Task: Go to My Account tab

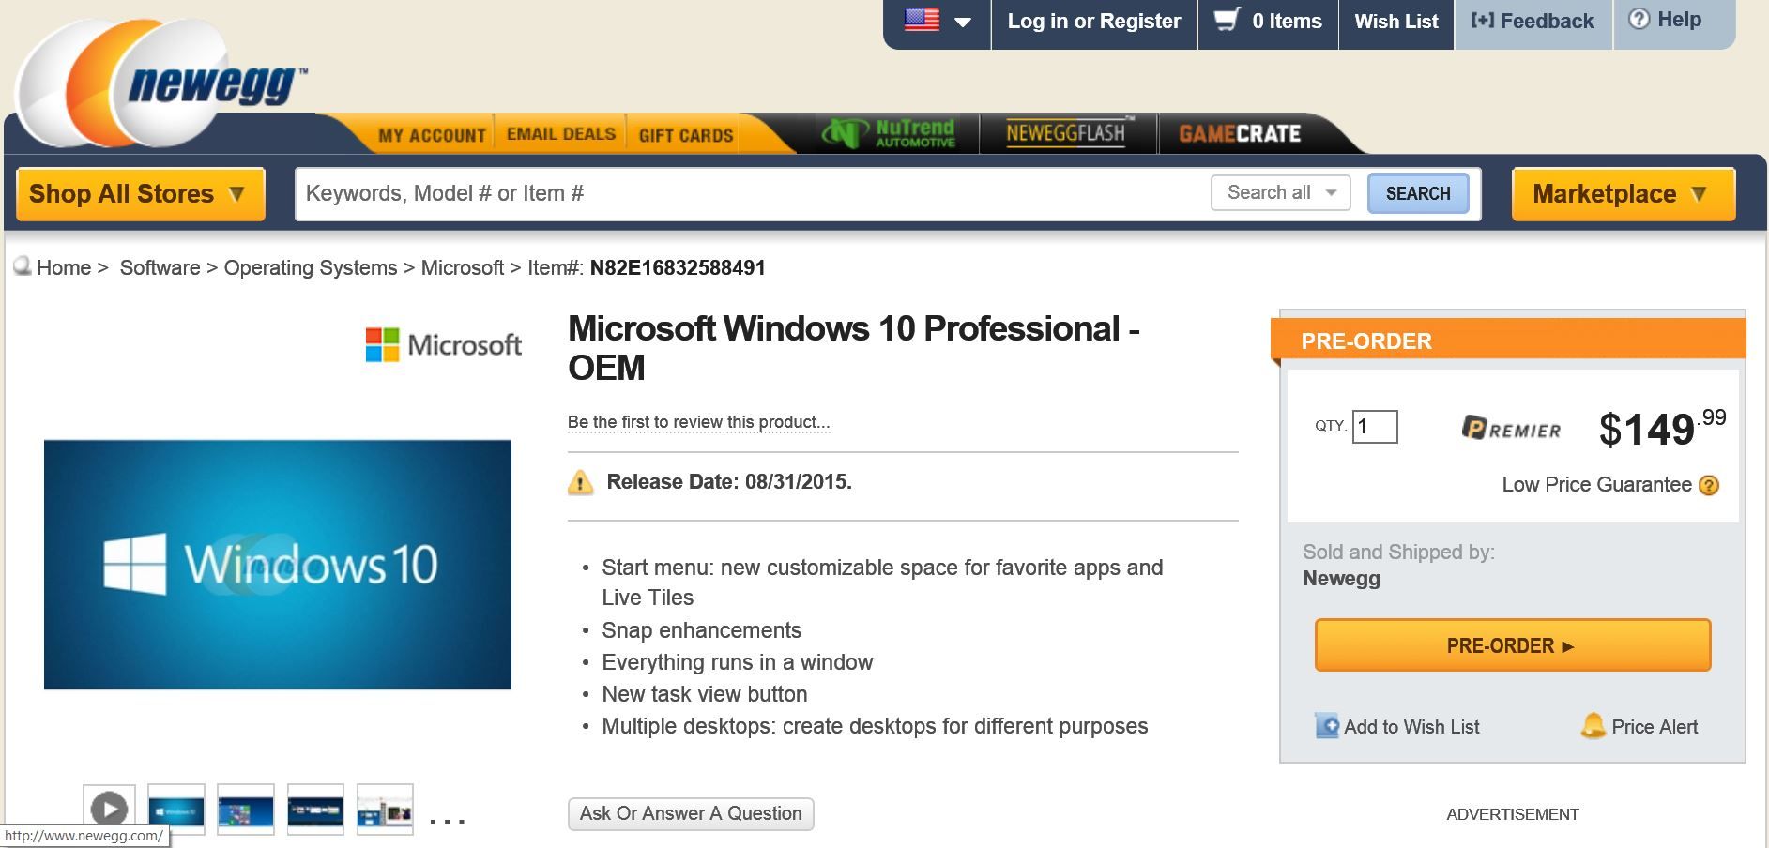Action: click(432, 135)
